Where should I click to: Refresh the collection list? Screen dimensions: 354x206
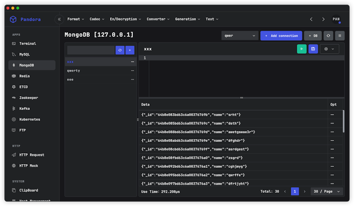pos(120,50)
